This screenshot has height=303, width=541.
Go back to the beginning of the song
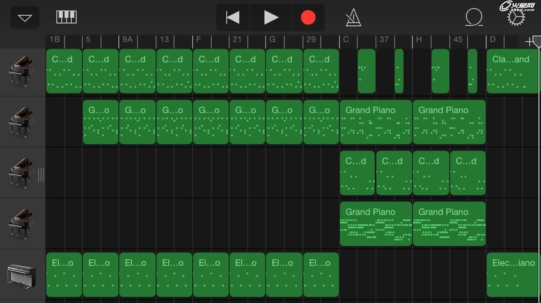[x=233, y=18]
